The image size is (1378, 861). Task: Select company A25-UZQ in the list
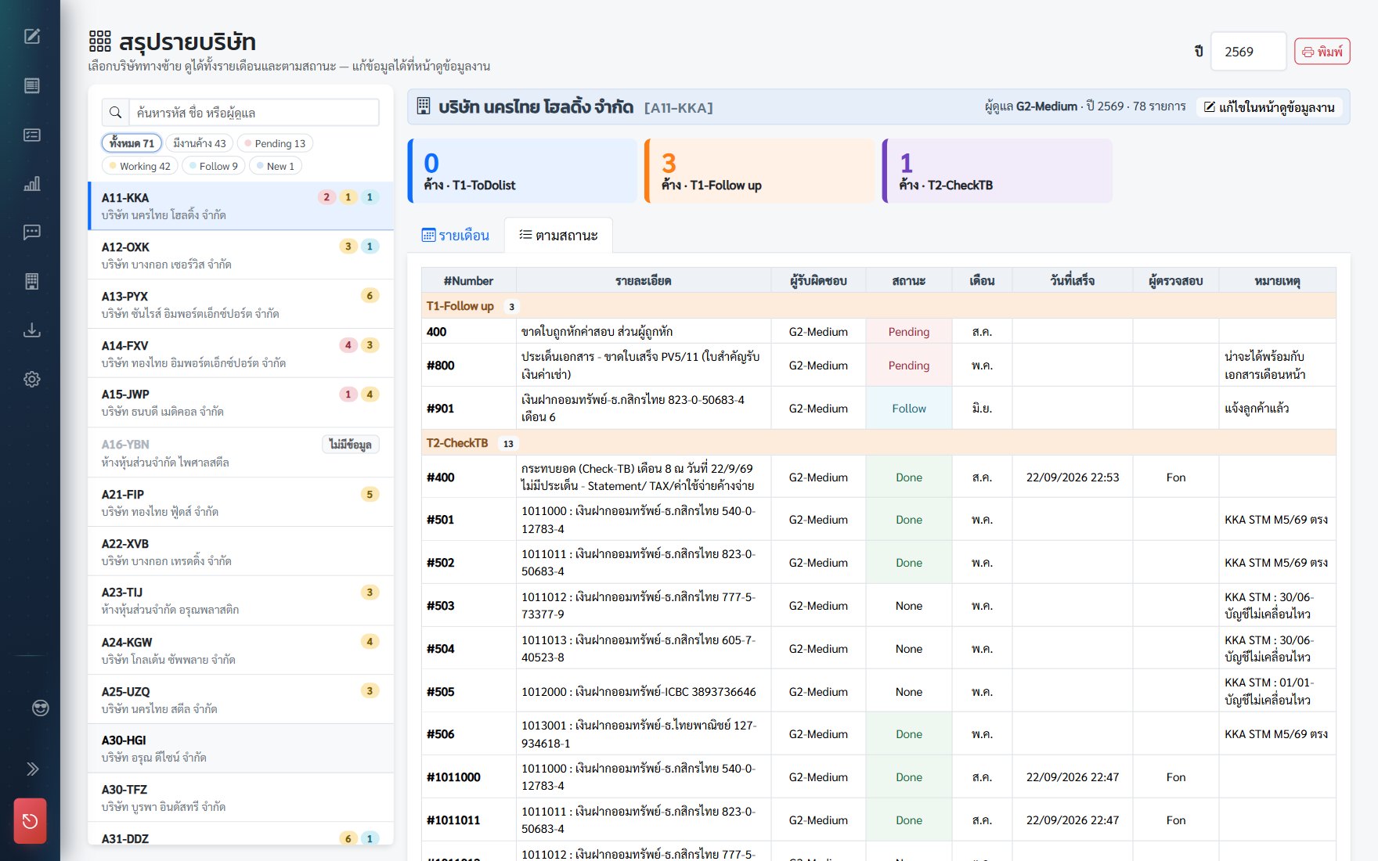coord(241,700)
